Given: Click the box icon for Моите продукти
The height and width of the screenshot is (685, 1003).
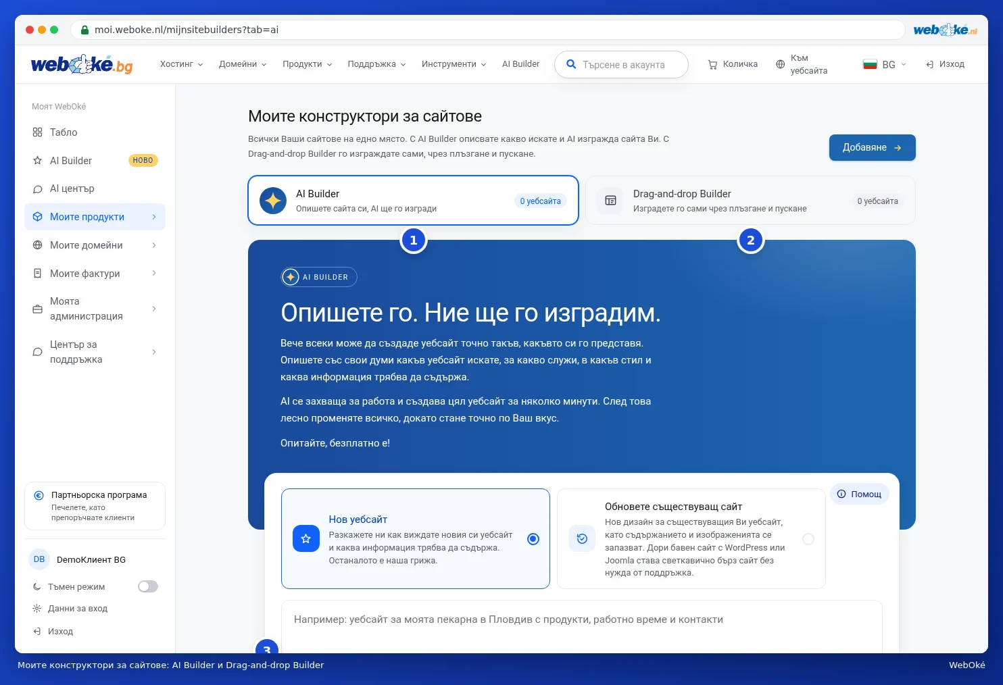Looking at the screenshot, I should tap(37, 217).
